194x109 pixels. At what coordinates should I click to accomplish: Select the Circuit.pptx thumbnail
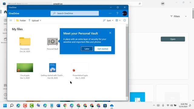coord(25,68)
